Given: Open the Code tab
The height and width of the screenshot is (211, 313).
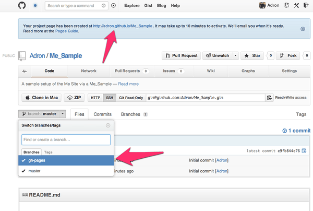Looking at the screenshot, I should tap(50, 71).
